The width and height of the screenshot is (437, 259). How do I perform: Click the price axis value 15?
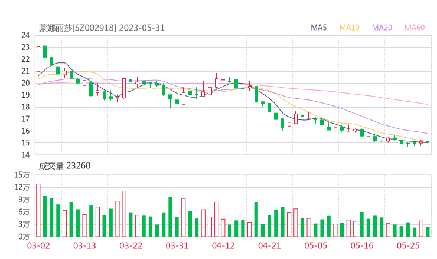pos(25,143)
